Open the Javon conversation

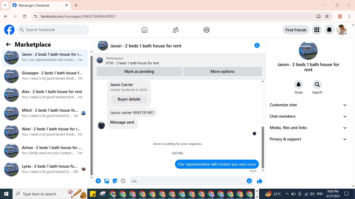click(x=45, y=57)
